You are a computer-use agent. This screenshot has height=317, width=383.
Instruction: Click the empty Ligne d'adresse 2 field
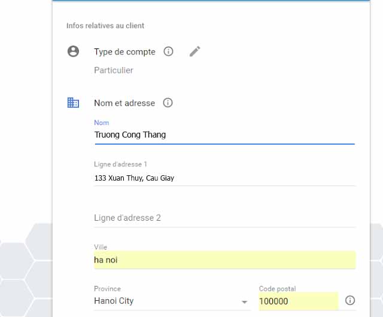224,218
